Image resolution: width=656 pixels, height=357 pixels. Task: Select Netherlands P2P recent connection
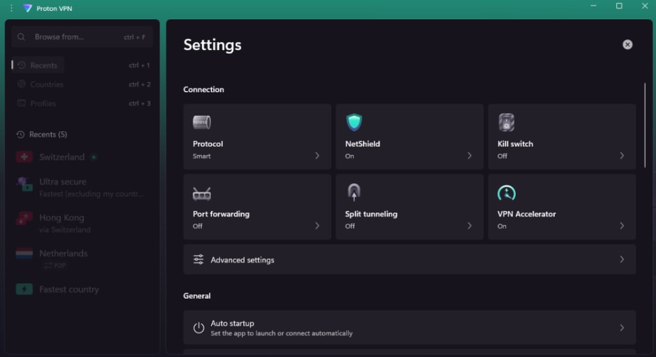click(82, 259)
